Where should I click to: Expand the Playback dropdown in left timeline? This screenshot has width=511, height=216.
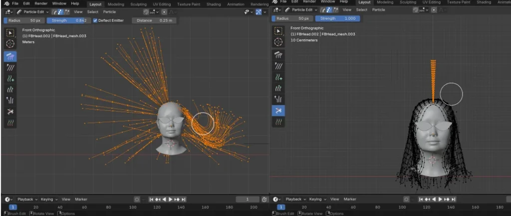click(x=26, y=199)
